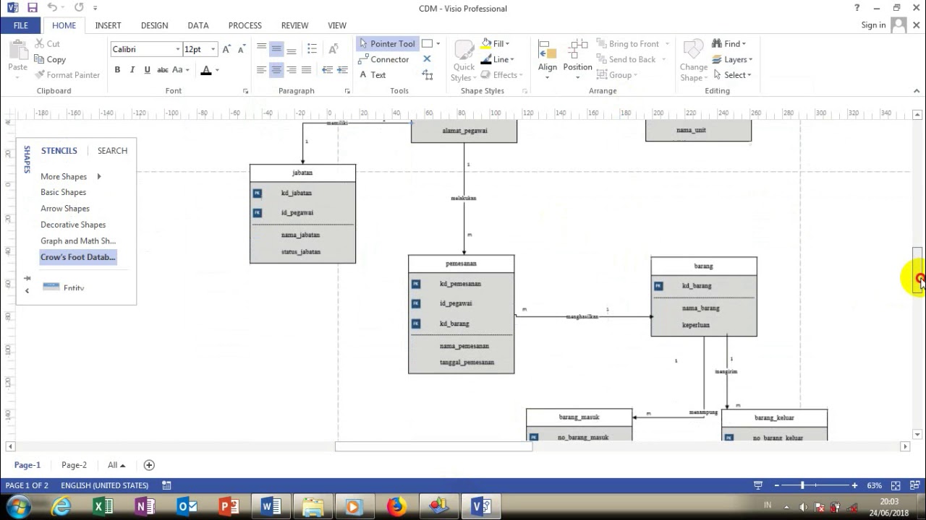The width and height of the screenshot is (926, 520).
Task: Toggle align middle vertical alignment
Action: click(x=276, y=49)
